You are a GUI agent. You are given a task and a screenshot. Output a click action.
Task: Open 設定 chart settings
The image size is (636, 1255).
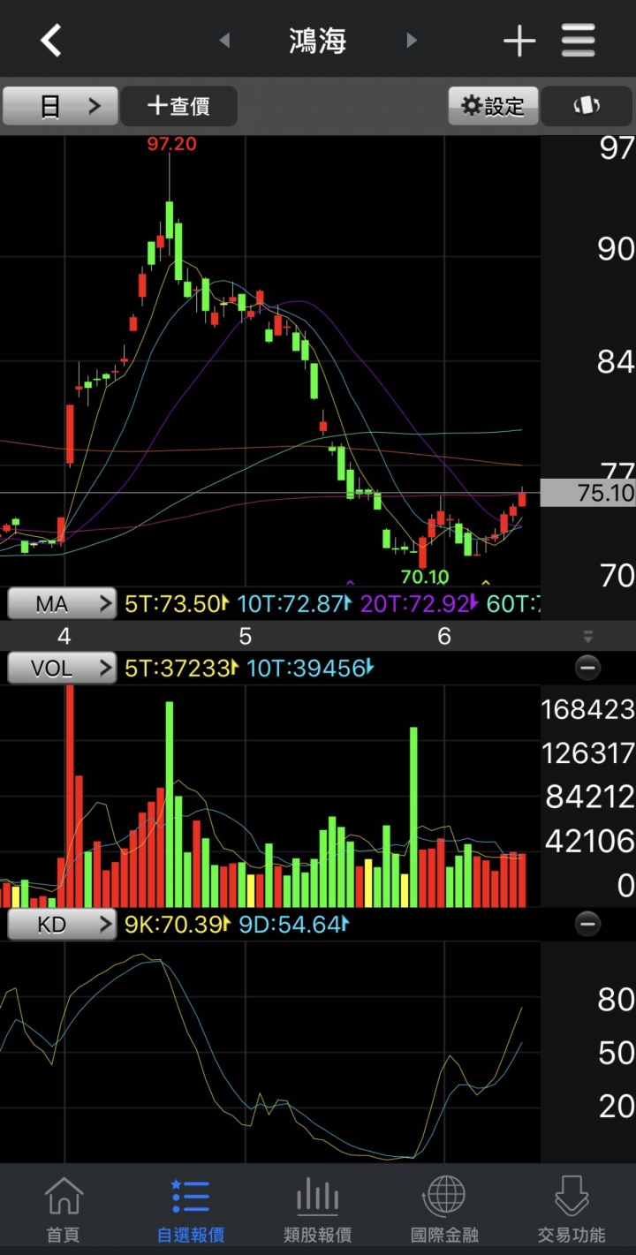493,107
